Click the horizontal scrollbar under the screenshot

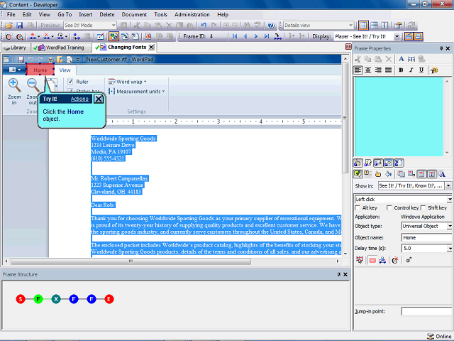131,261
